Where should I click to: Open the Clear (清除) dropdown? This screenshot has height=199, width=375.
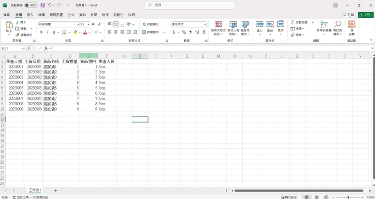coord(297,35)
